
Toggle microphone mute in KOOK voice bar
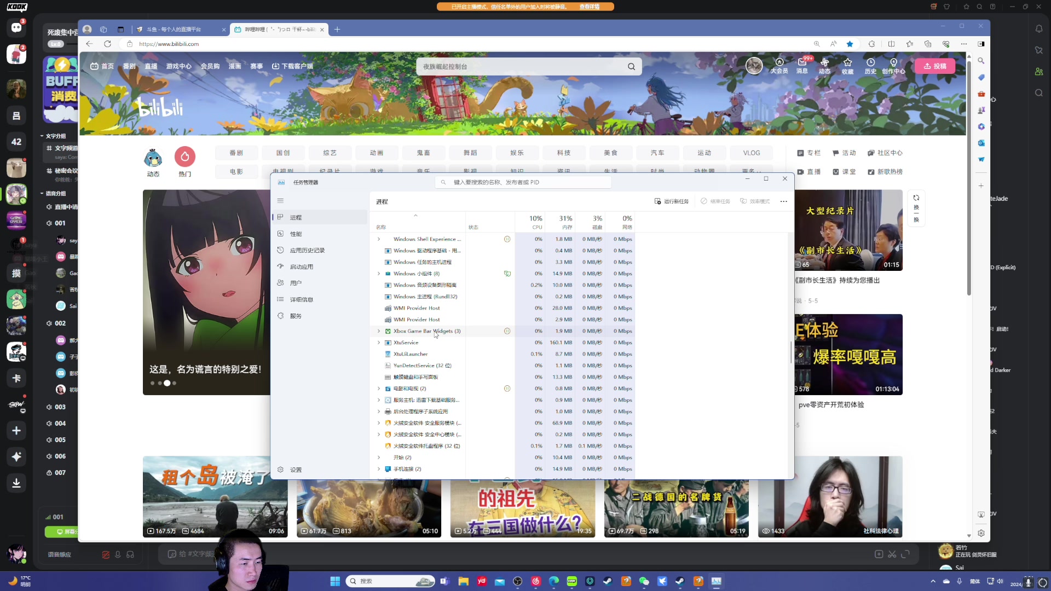click(x=118, y=554)
